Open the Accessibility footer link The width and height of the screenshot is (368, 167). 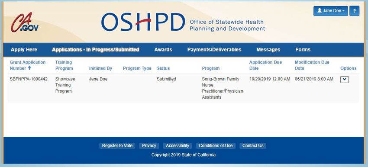point(178,146)
